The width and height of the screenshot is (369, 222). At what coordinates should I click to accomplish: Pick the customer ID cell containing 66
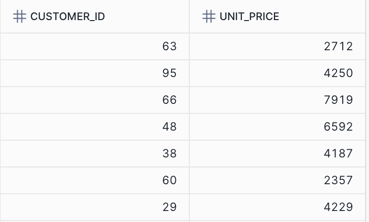[x=169, y=100]
